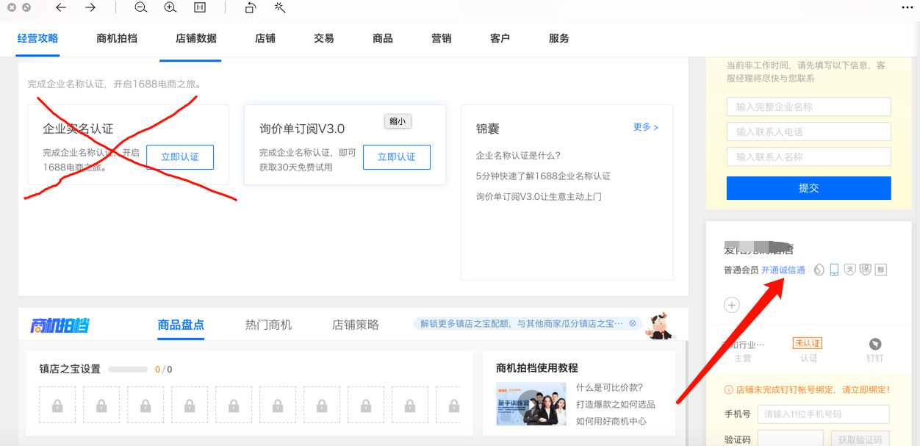Play the 新手训练营 tutorial video thumbnail
Image resolution: width=920 pixels, height=446 pixels.
(531, 404)
